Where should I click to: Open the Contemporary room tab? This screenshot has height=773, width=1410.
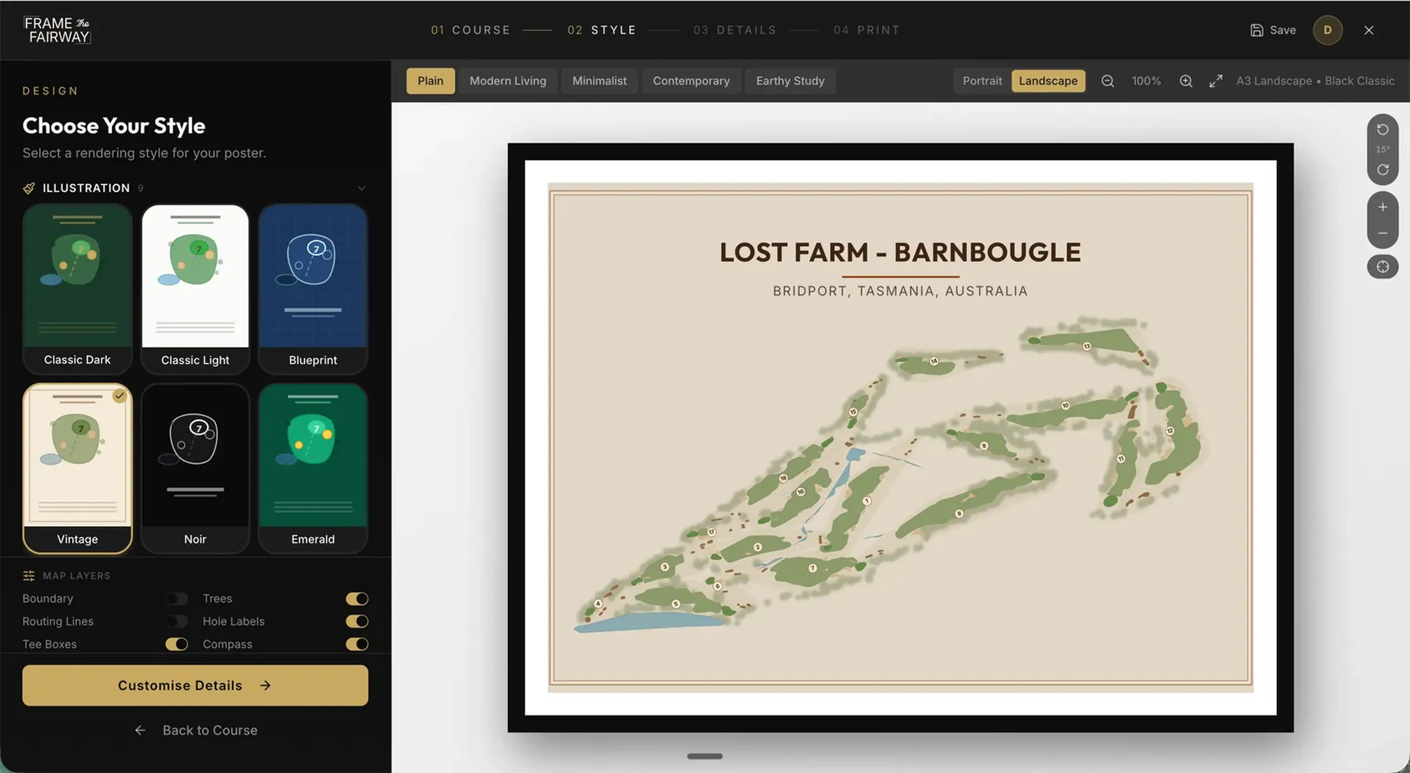(691, 81)
